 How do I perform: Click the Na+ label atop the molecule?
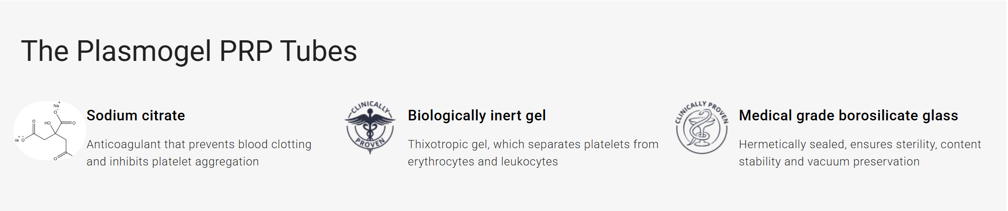[x=57, y=105]
